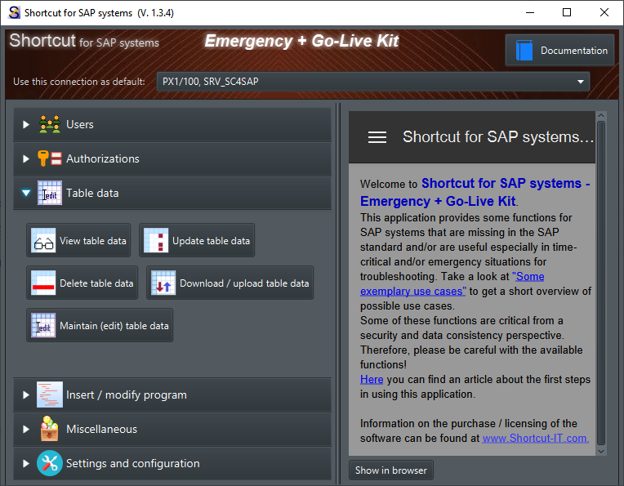Click the Authorizations key icon
This screenshot has width=624, height=486.
coord(50,159)
